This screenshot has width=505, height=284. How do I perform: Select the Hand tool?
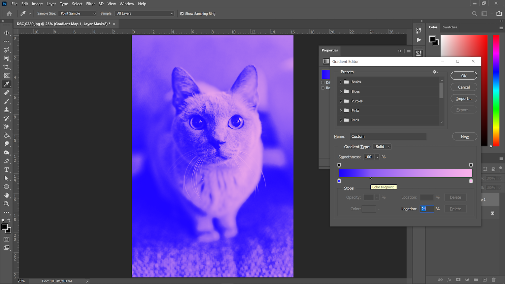[6, 195]
